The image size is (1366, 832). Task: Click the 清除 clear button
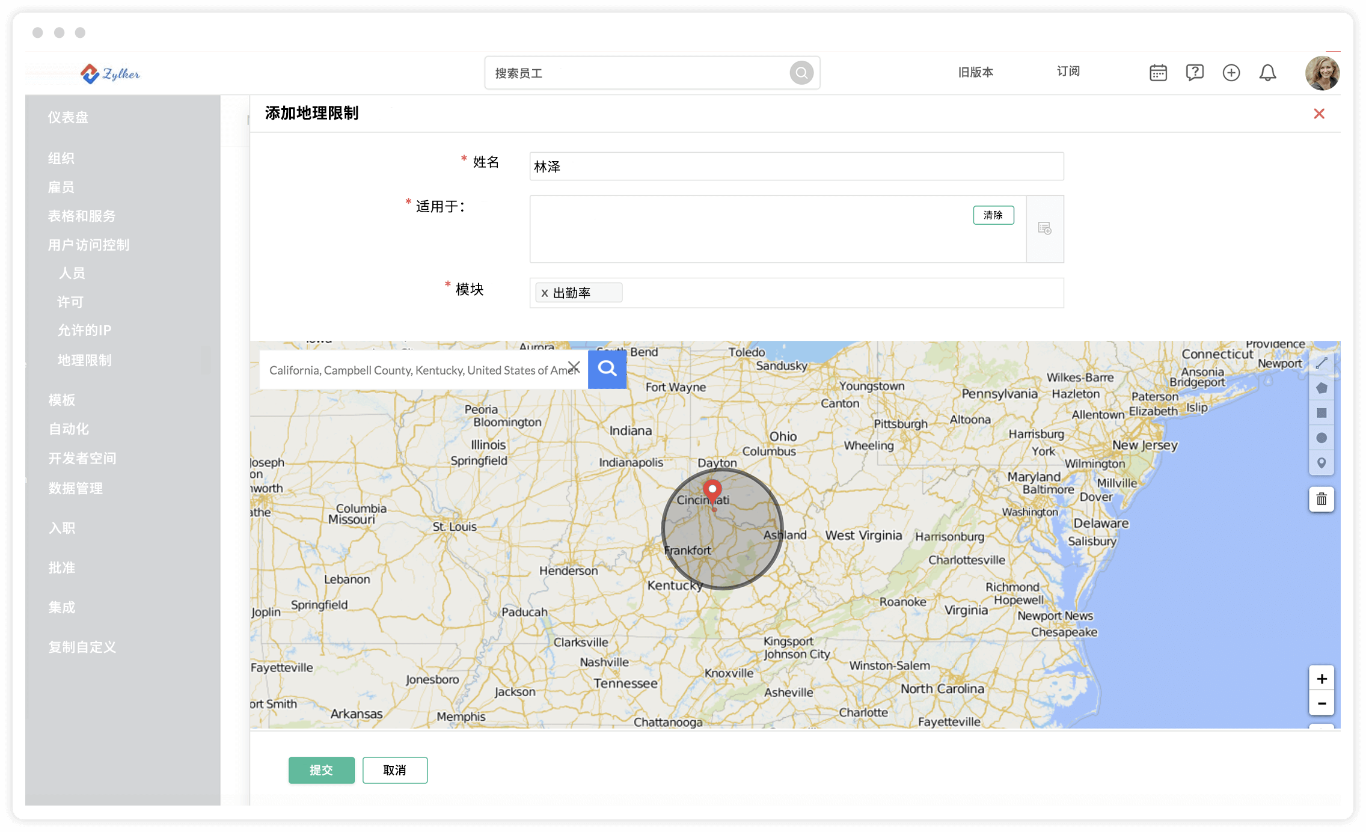[993, 215]
